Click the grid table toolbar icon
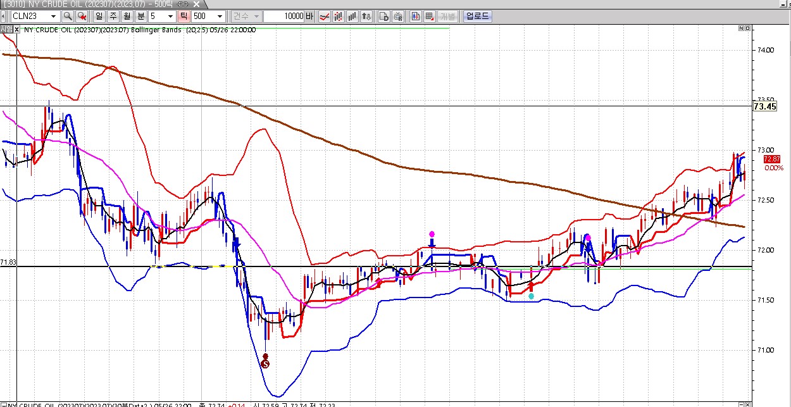The image size is (791, 407). click(x=430, y=16)
